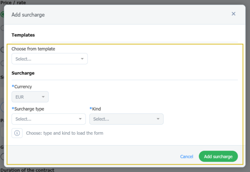
Task: Click the Surcharge type caret arrow
Action: (80, 119)
